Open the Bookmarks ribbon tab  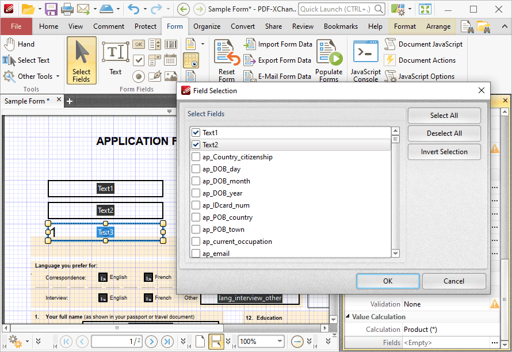click(x=341, y=26)
